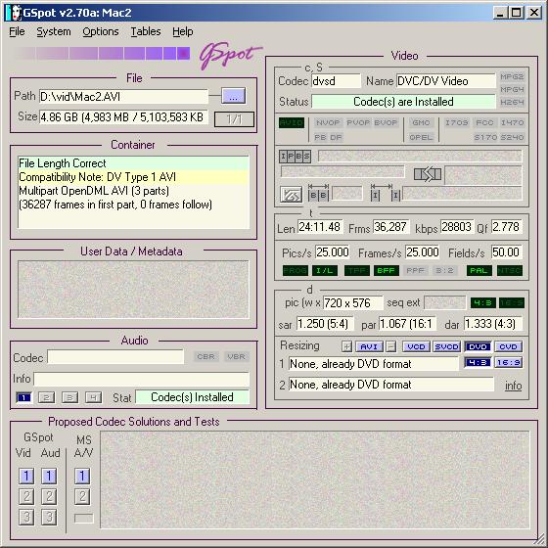Click the MPG4 indicator in the Video panel
The height and width of the screenshot is (548, 548).
point(512,89)
